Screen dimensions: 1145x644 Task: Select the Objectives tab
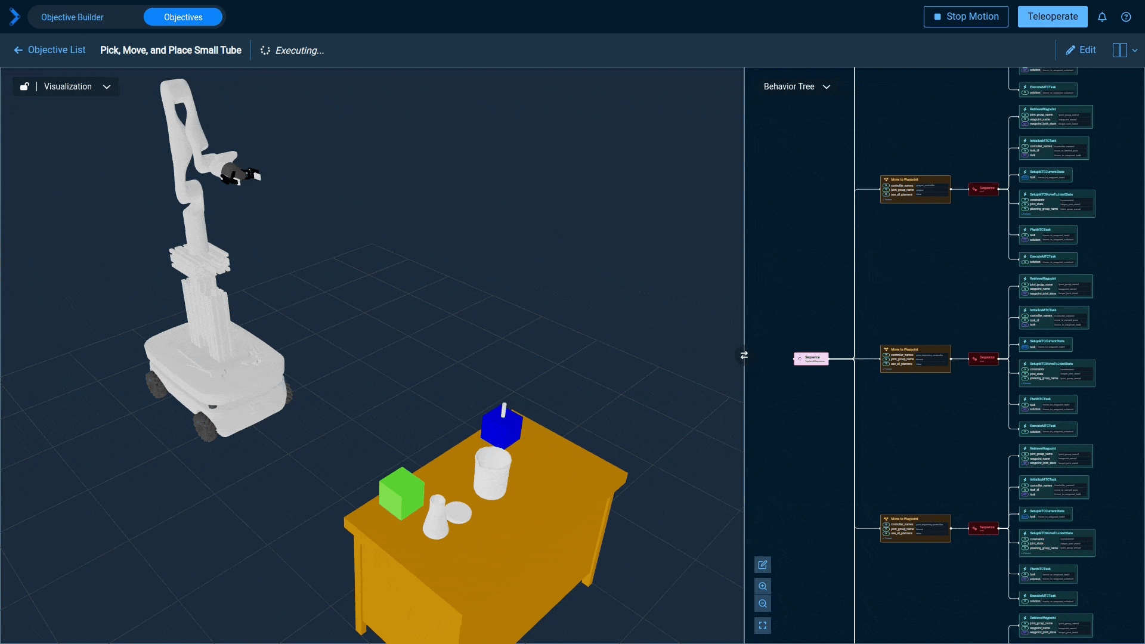(183, 17)
